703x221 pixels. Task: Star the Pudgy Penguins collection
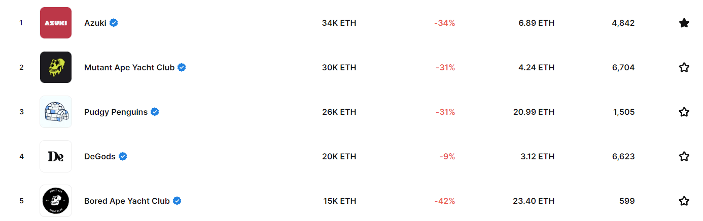pos(684,112)
